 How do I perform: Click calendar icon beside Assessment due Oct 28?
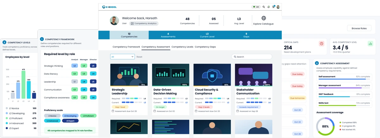(x=113, y=111)
